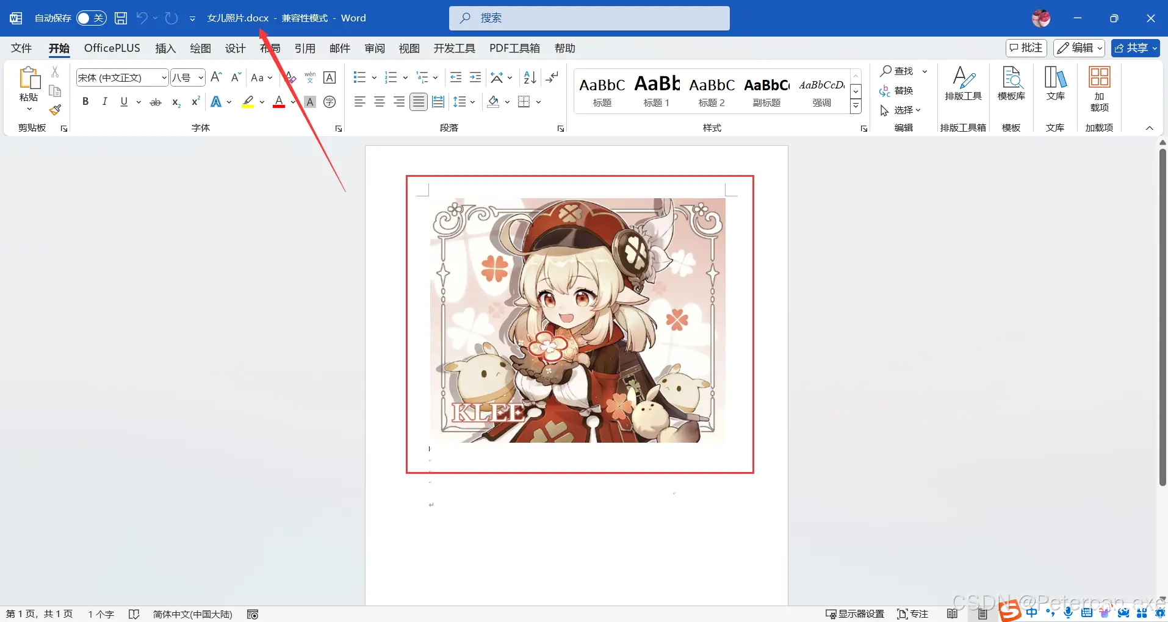1168x622 pixels.
Task: Switch to the Design (设计) tab
Action: tap(235, 48)
